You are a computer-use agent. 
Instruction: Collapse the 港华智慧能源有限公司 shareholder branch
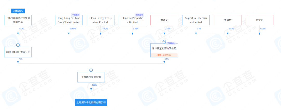(164, 41)
